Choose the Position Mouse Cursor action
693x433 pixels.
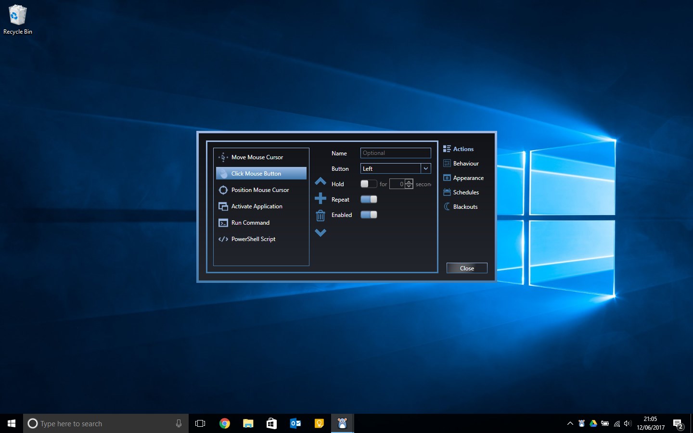click(259, 190)
